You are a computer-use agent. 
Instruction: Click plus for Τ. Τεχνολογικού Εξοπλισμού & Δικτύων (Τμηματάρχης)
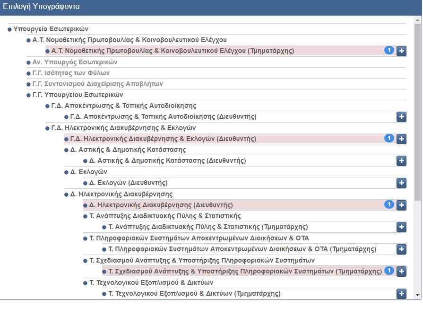[401, 293]
